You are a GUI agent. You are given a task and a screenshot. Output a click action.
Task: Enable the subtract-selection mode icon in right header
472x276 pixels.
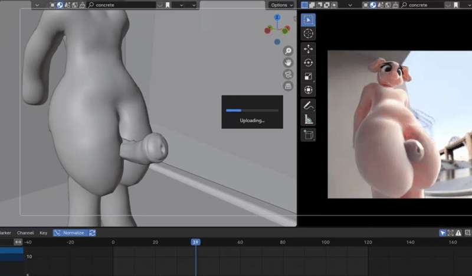[319, 5]
